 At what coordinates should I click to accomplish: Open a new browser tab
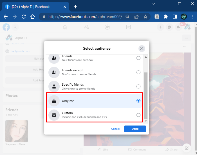pyautogui.click(x=75, y=7)
